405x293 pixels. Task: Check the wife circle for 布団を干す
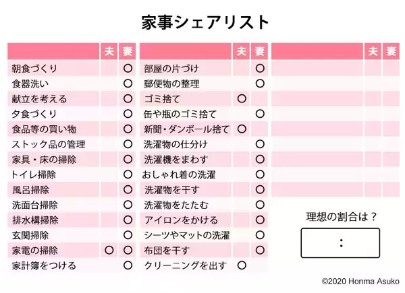(x=260, y=251)
